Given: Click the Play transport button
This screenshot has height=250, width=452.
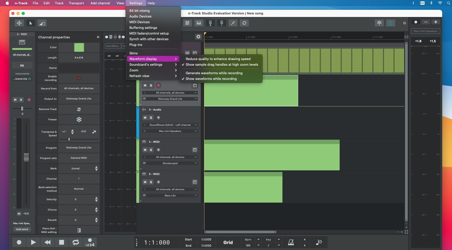Looking at the screenshot, I should (x=33, y=242).
